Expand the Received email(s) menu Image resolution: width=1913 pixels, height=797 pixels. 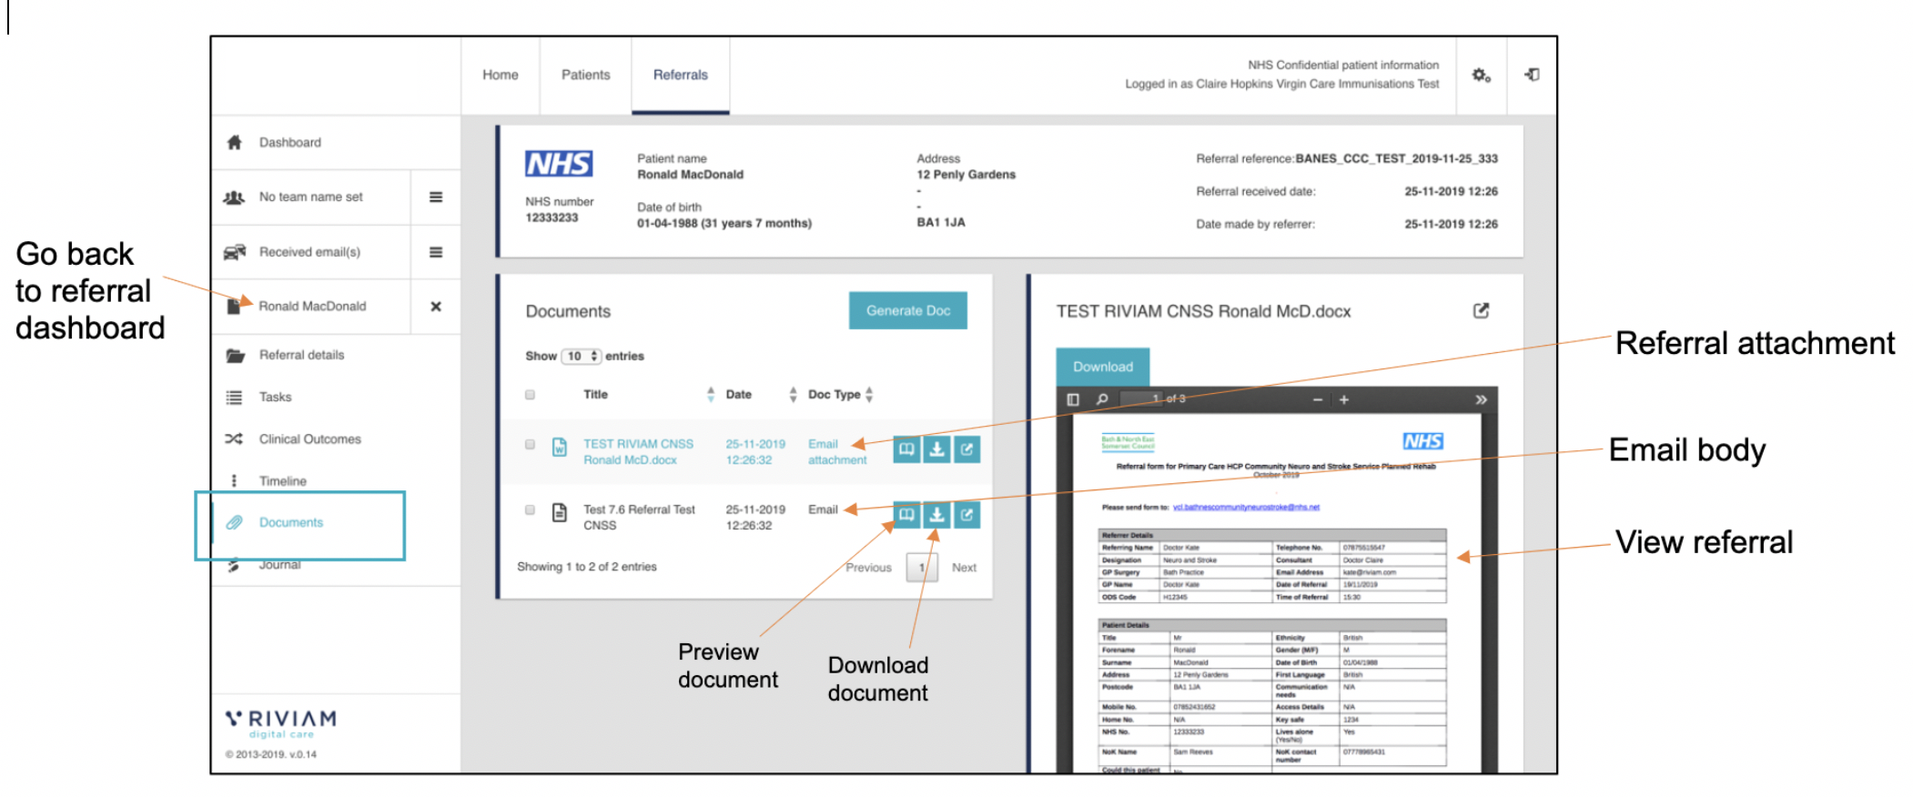pos(436,252)
